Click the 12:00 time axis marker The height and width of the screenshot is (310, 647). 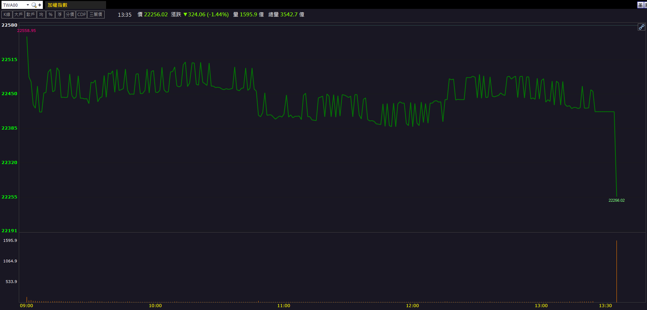(x=412, y=306)
